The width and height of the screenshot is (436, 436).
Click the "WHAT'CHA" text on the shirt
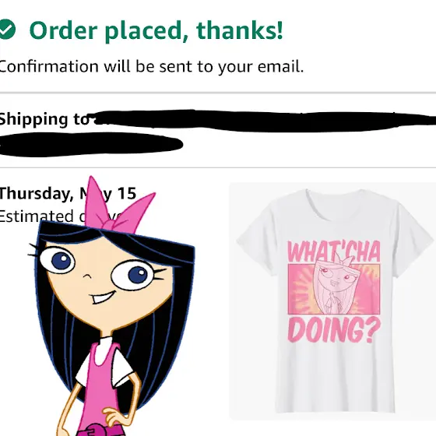coord(334,251)
